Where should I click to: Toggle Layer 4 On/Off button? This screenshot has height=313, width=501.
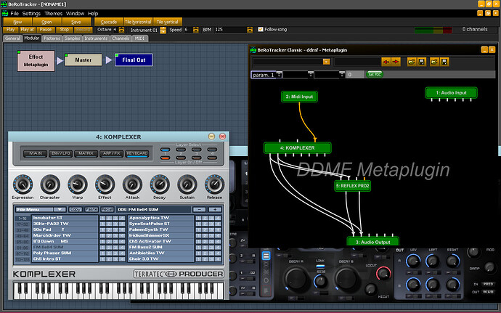pyautogui.click(x=212, y=158)
